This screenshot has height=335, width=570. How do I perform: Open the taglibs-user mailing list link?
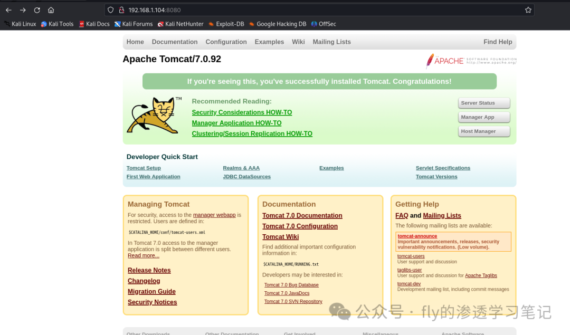(410, 270)
